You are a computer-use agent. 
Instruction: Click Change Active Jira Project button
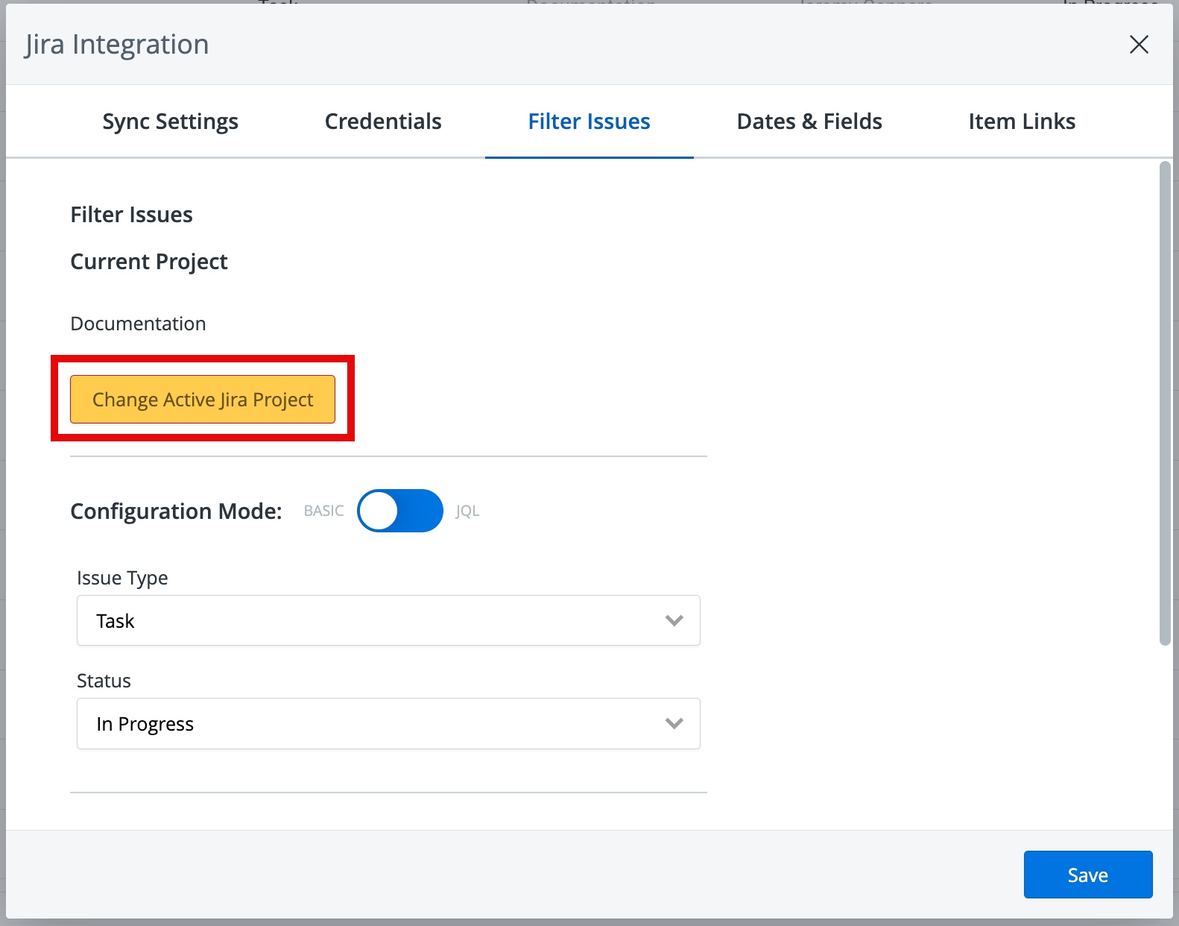[203, 400]
